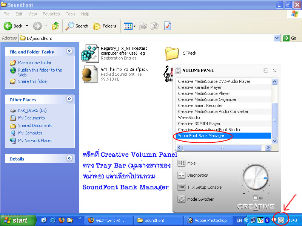Image resolution: width=302 pixels, height=226 pixels.
Task: Launch Internet Explorer from Quick Launch
Action: [52, 220]
